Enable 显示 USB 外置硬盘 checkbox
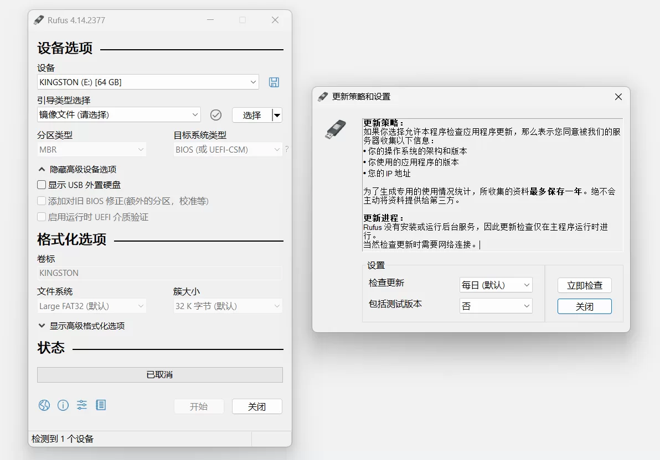 [42, 185]
